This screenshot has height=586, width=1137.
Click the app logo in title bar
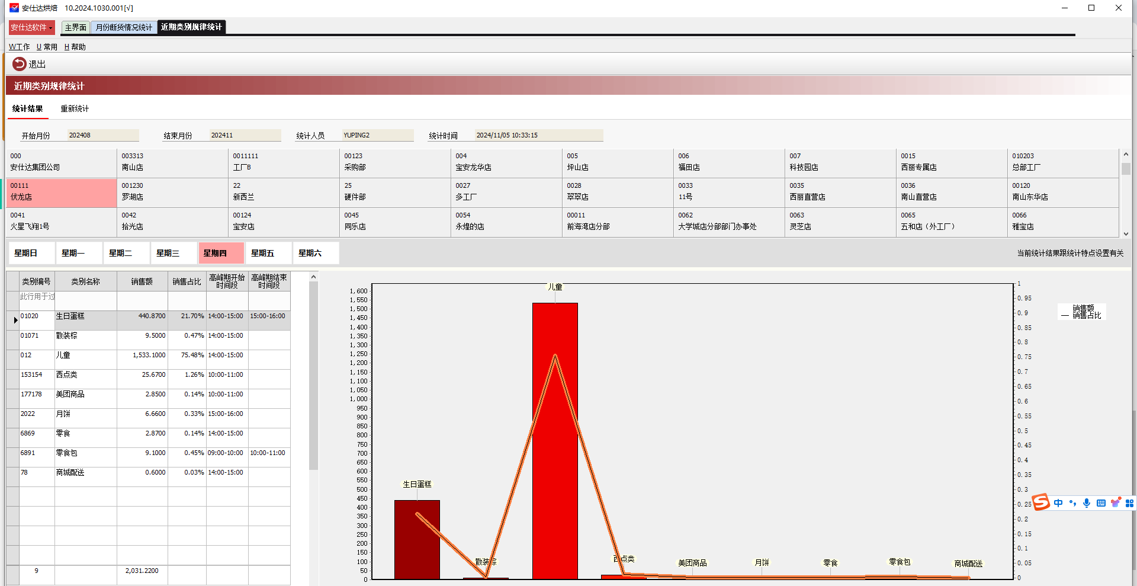pos(14,8)
